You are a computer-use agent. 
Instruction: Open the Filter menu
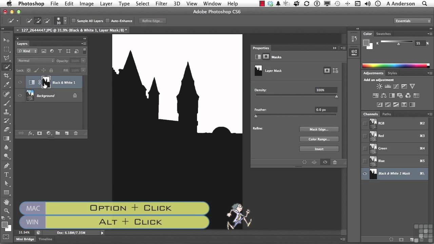coord(161,4)
